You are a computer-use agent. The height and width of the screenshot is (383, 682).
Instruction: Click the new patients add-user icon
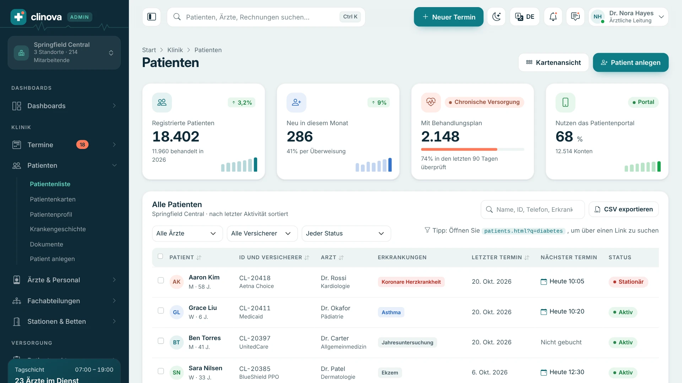tap(297, 102)
